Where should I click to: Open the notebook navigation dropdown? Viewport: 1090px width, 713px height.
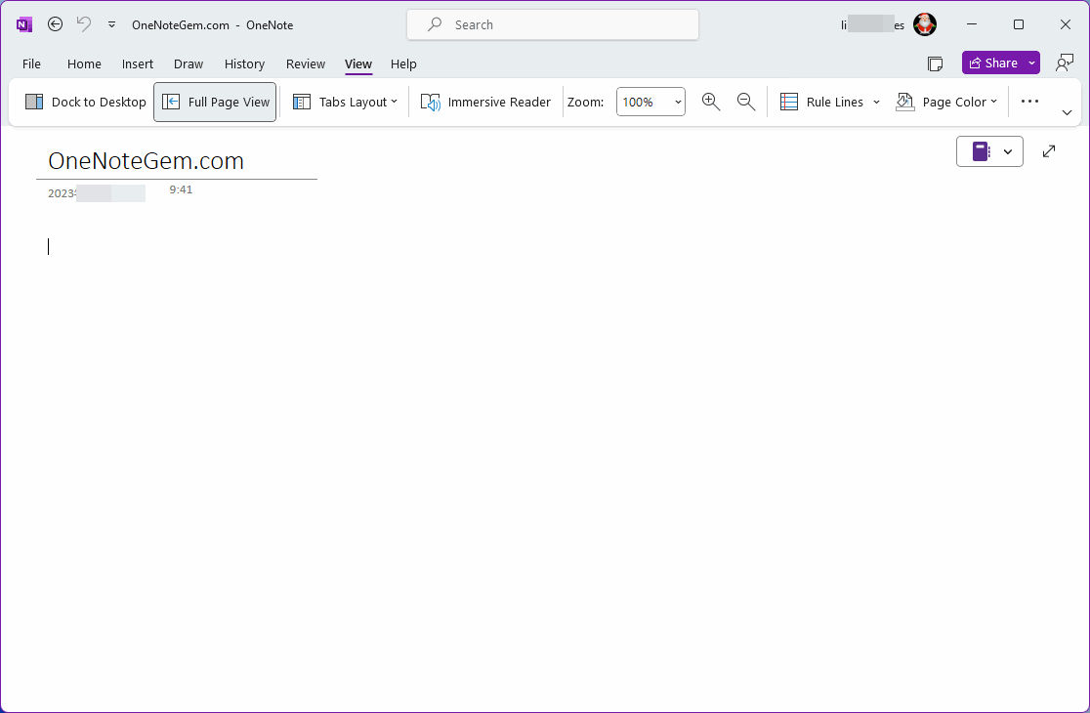pyautogui.click(x=989, y=151)
